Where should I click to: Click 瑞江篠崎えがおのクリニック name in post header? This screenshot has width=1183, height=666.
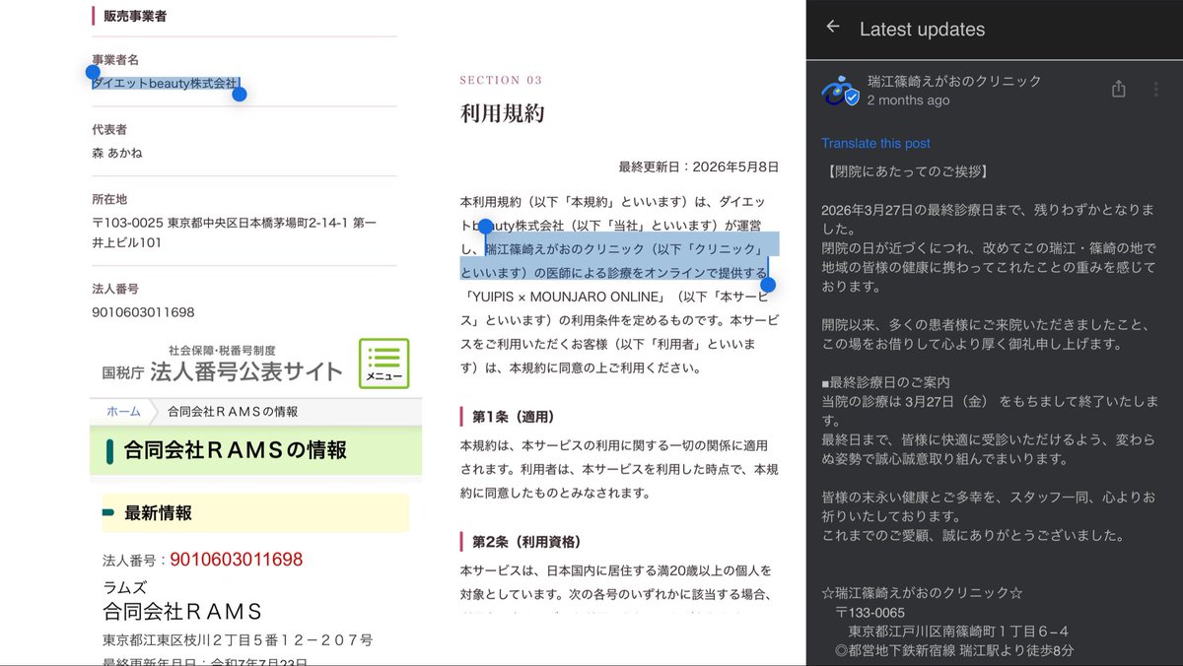pos(954,81)
